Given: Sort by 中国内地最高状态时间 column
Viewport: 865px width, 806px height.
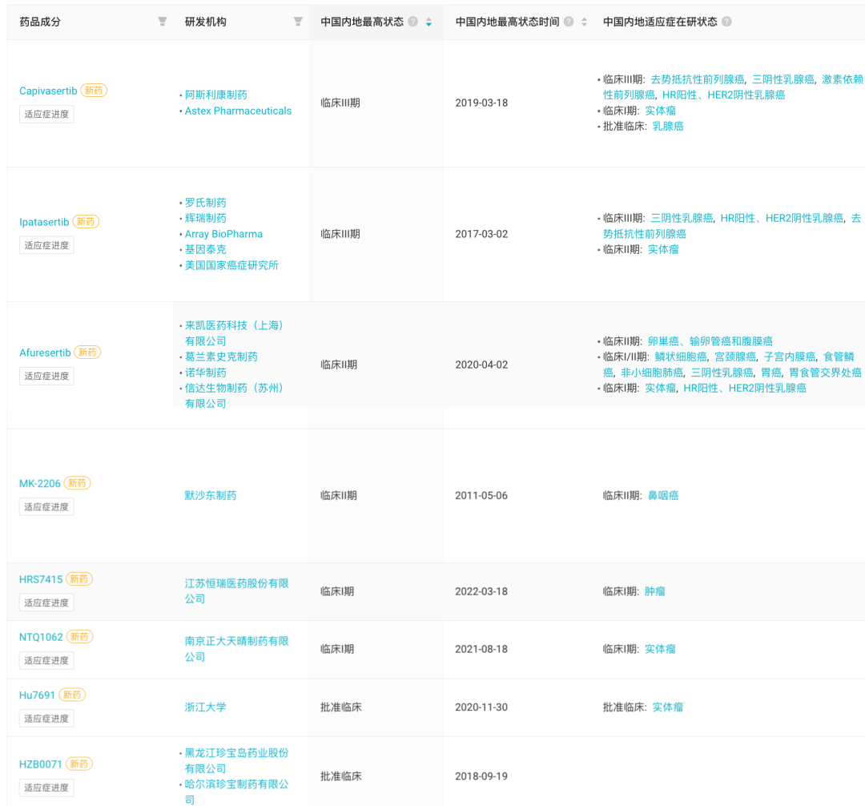Looking at the screenshot, I should click(584, 22).
